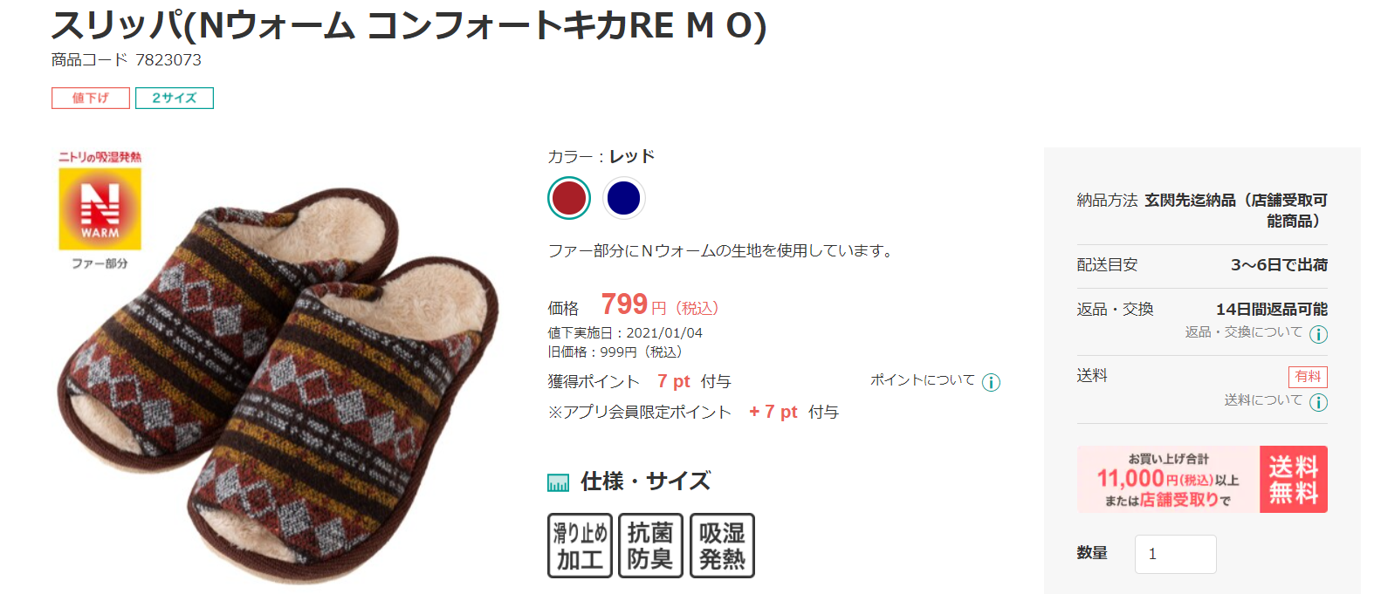The width and height of the screenshot is (1374, 594).
Task: Click the quantity input field
Action: tap(1175, 554)
